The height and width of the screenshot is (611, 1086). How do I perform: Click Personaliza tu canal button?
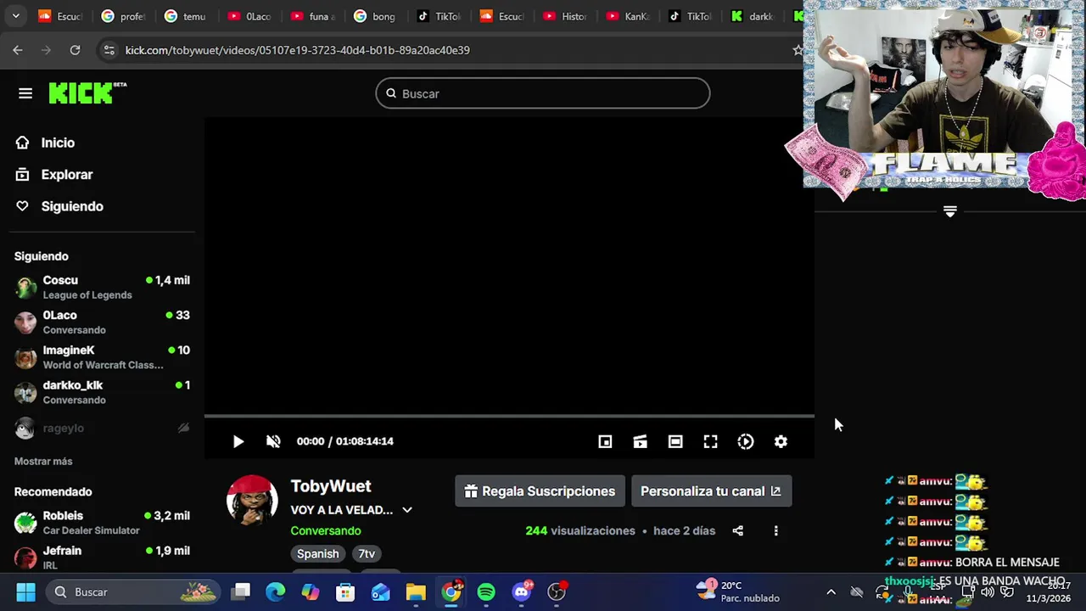pyautogui.click(x=711, y=491)
